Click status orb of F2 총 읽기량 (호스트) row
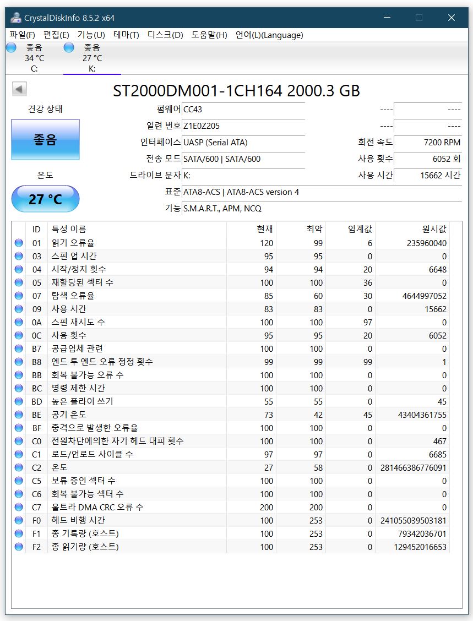 pyautogui.click(x=19, y=547)
